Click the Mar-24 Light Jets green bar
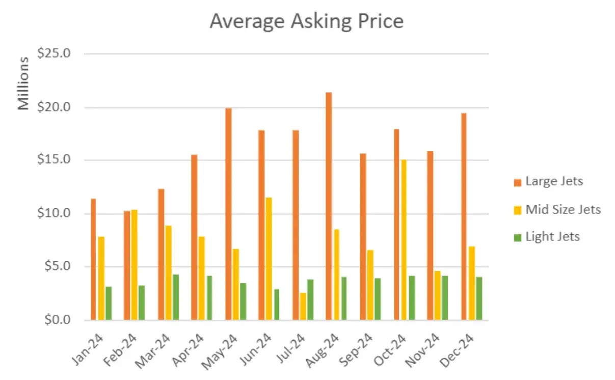615x380 pixels. pos(176,297)
